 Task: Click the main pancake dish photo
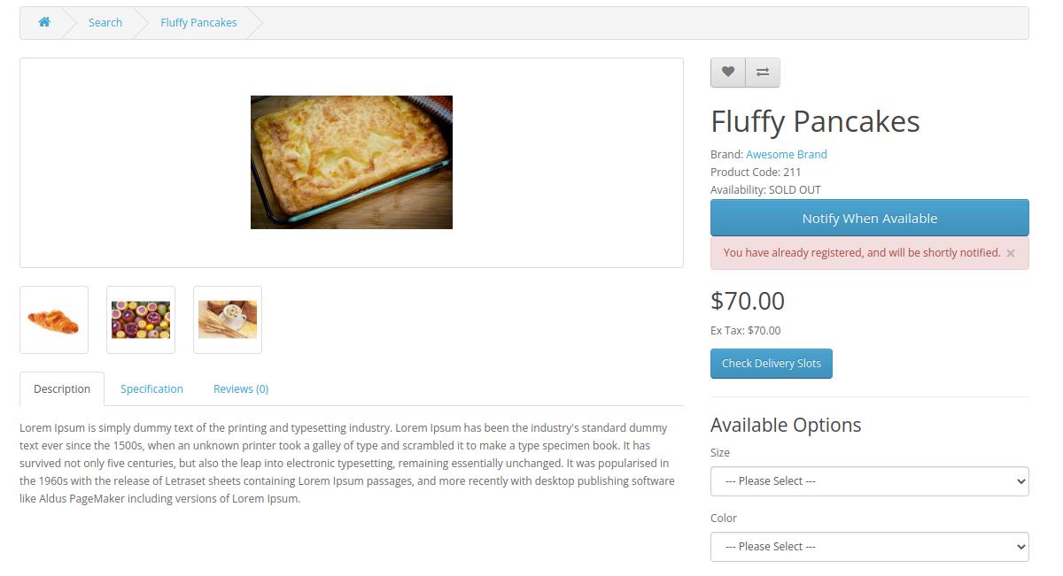click(351, 162)
